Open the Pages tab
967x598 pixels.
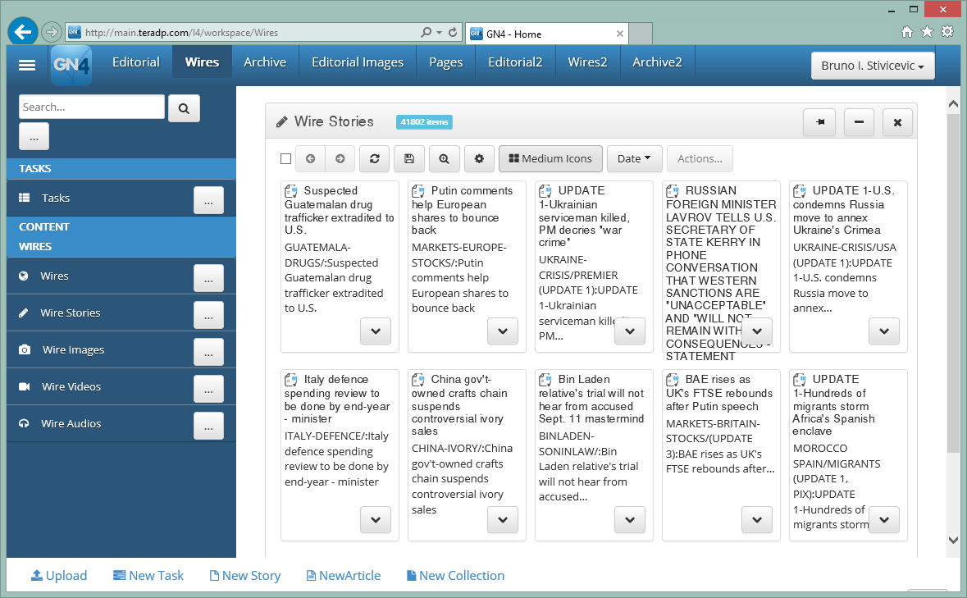[x=446, y=62]
